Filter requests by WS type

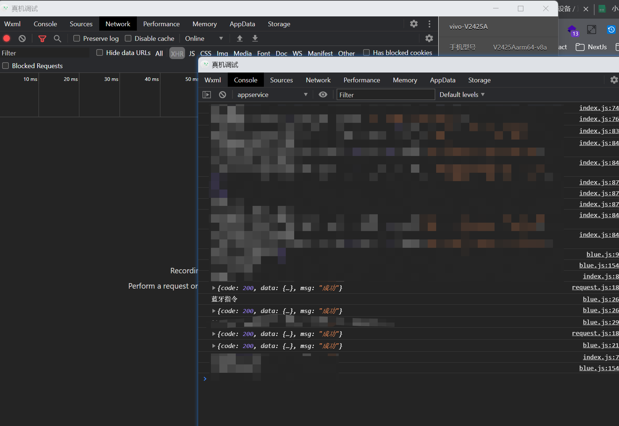(297, 53)
